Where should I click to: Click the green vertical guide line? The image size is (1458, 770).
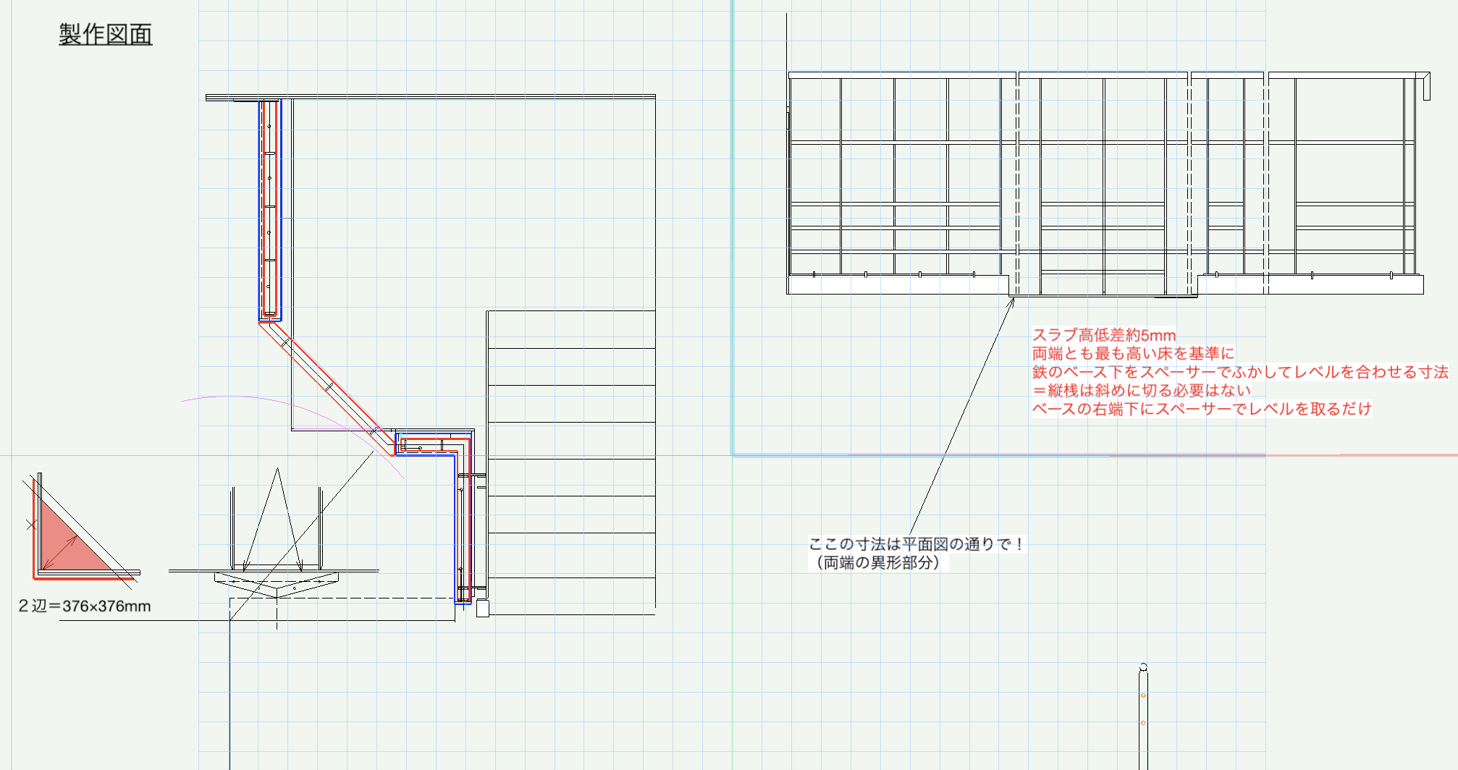pyautogui.click(x=732, y=217)
